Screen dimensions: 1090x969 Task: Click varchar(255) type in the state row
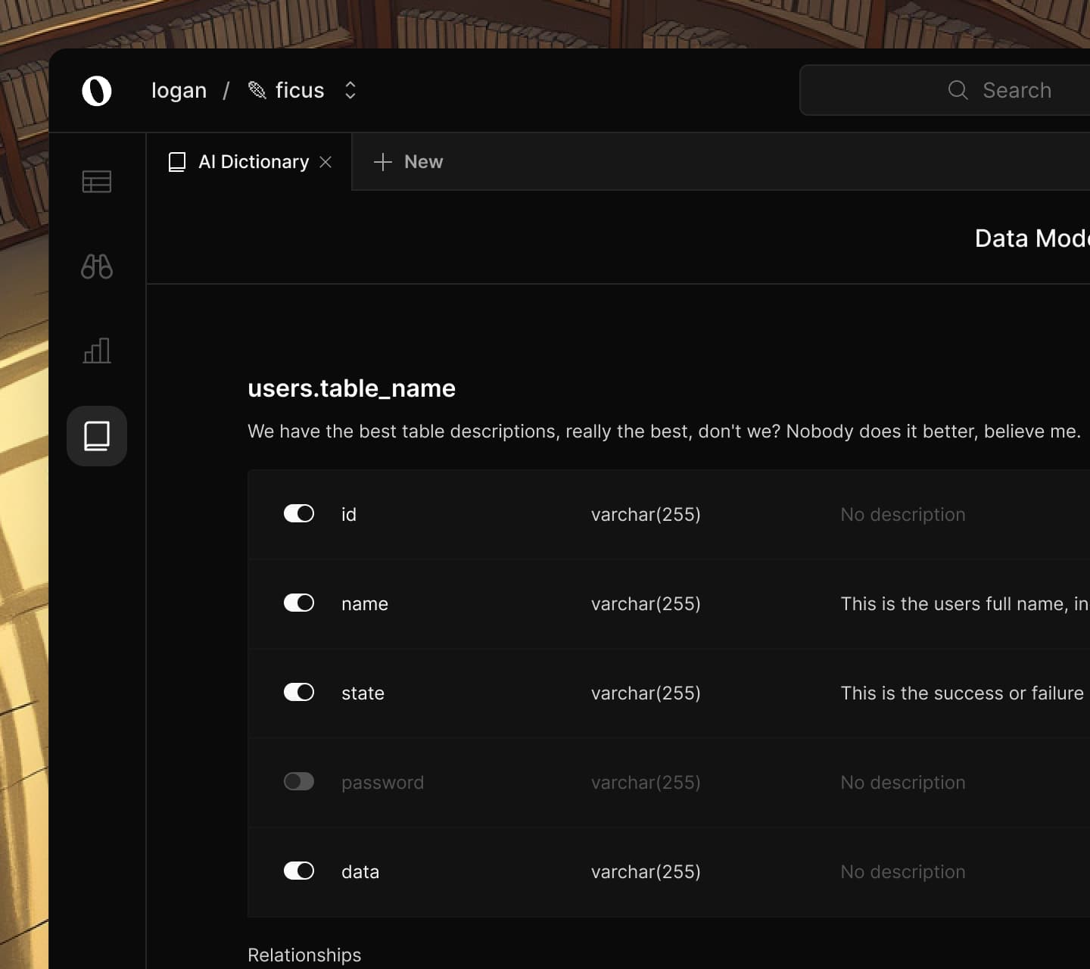coord(646,693)
